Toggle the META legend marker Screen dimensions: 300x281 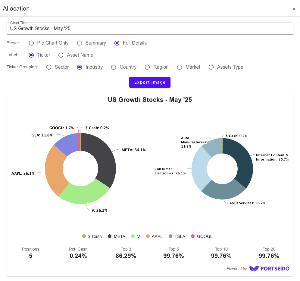tap(110, 236)
